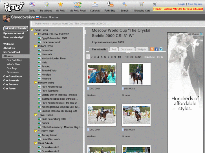
Task: Jump to page 20 of thumbnails
Action: pos(132,57)
